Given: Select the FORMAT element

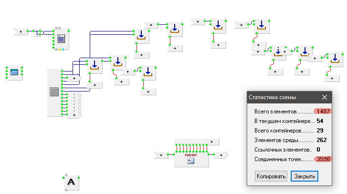Looking at the screenshot, I should [x=191, y=158].
